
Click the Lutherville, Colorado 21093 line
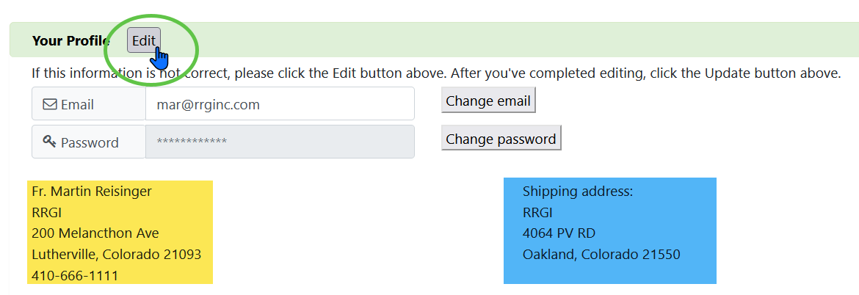coord(116,255)
